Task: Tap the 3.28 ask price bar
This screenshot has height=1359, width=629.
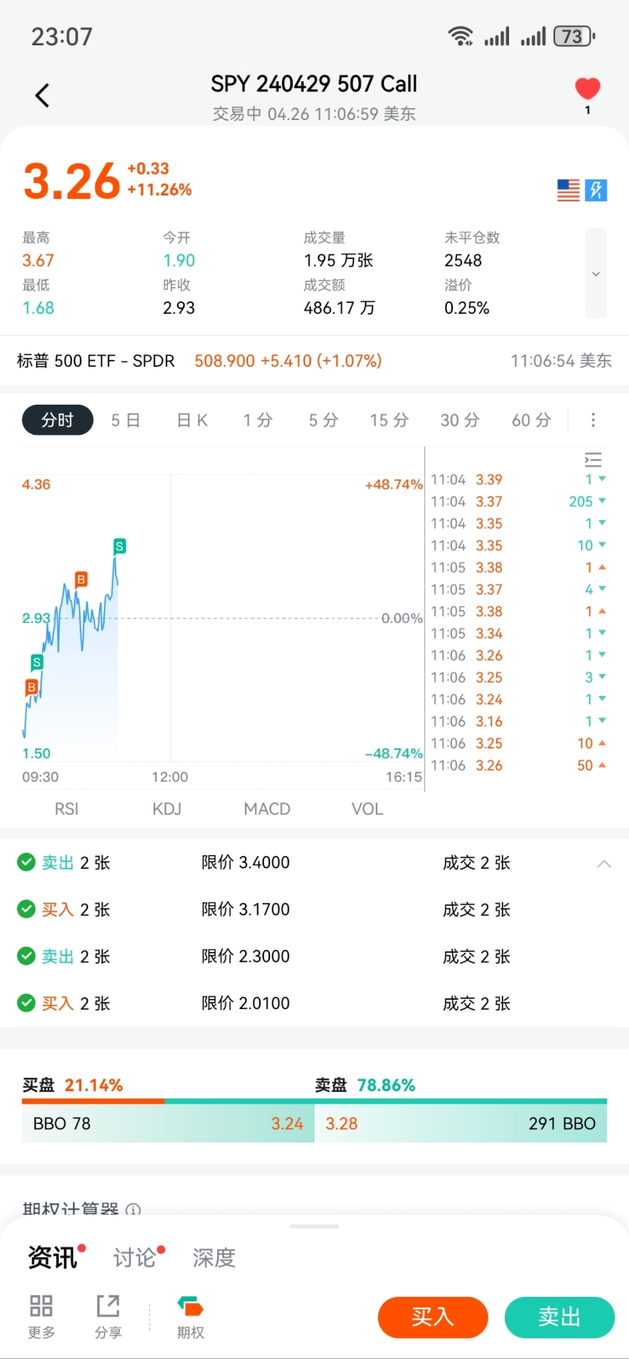Action: click(460, 1124)
